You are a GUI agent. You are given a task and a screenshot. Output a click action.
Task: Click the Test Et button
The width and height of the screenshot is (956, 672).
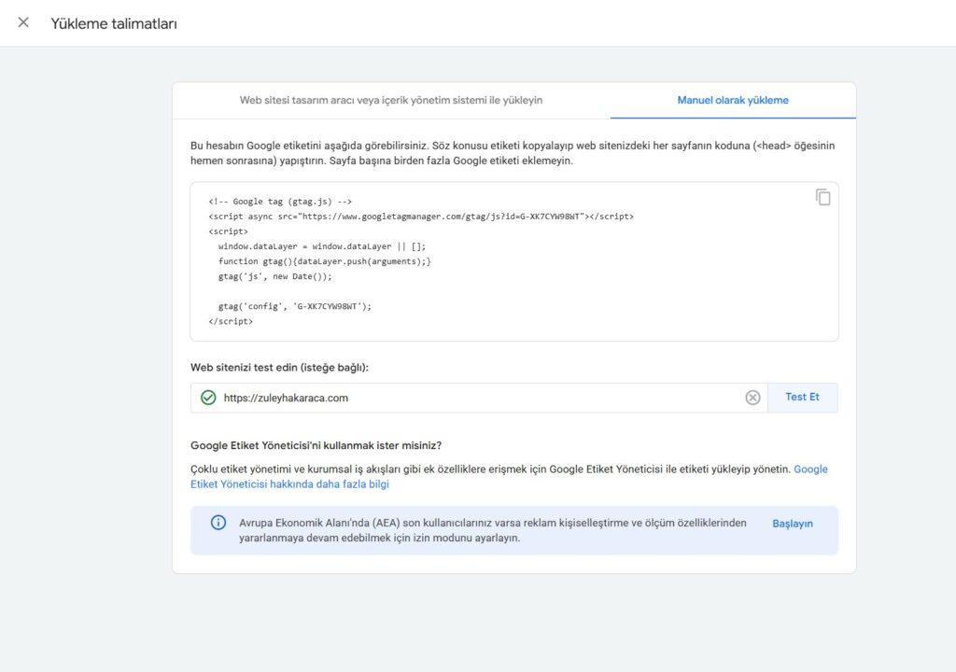click(802, 397)
